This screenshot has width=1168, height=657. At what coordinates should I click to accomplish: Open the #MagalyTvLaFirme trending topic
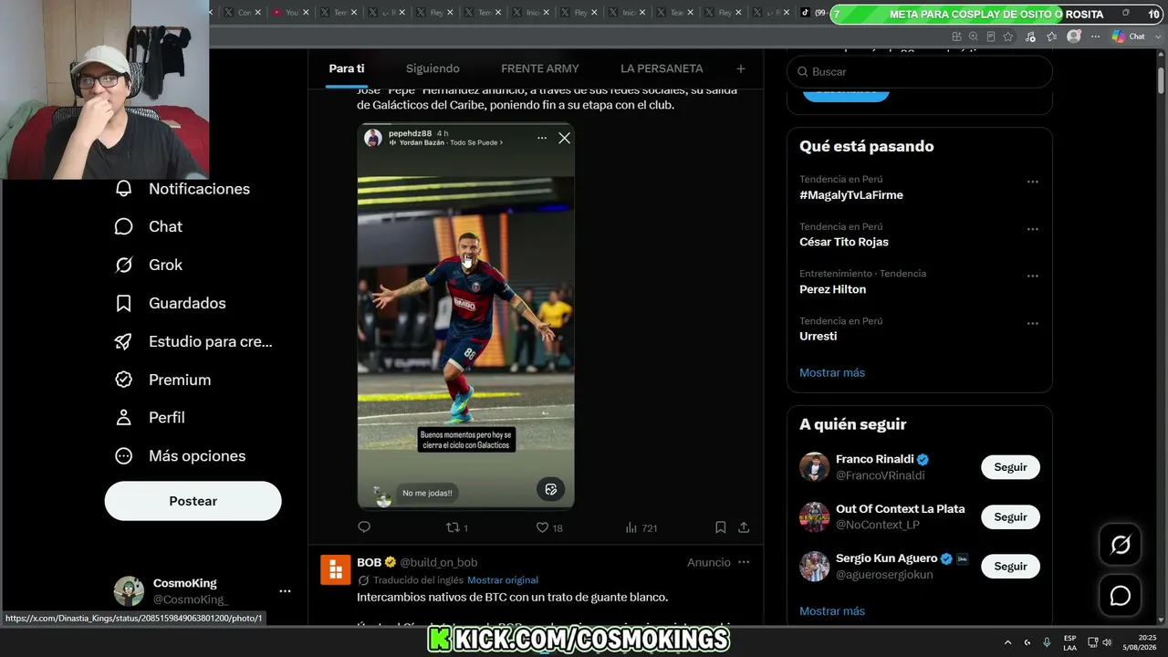pos(851,194)
